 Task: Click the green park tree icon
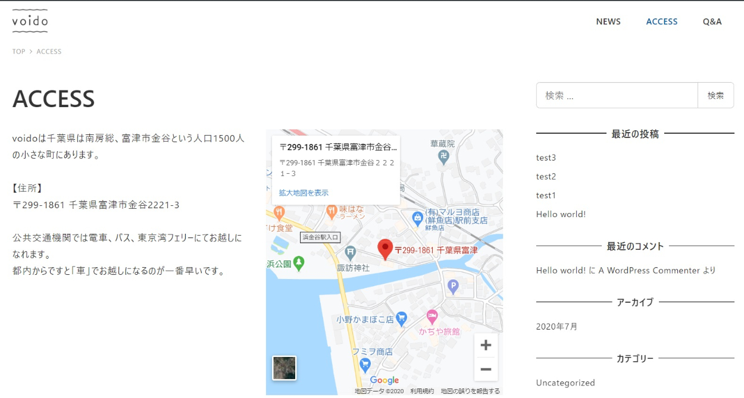(x=299, y=262)
